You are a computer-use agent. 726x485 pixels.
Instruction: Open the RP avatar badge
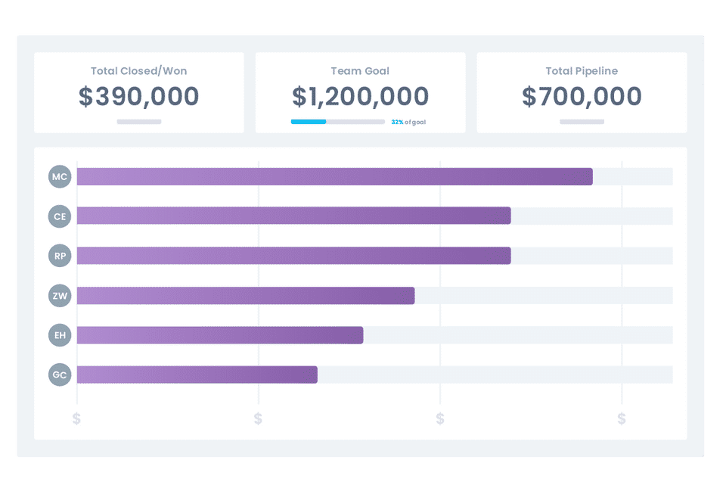(60, 256)
